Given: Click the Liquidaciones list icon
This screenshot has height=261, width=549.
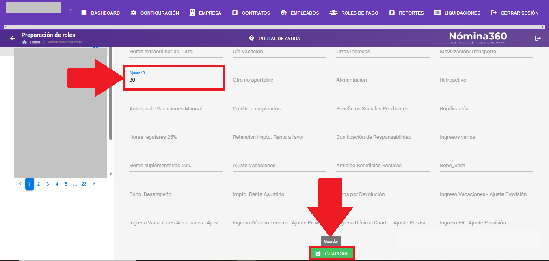Looking at the screenshot, I should pos(437,13).
